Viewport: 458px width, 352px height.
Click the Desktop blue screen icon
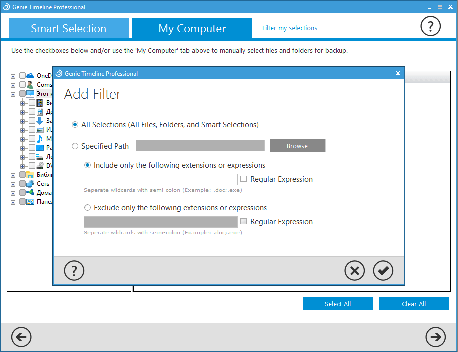point(40,148)
